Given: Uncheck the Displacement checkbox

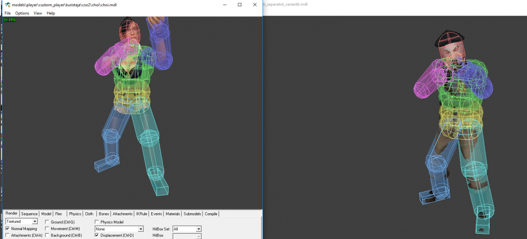Looking at the screenshot, I should (x=96, y=235).
